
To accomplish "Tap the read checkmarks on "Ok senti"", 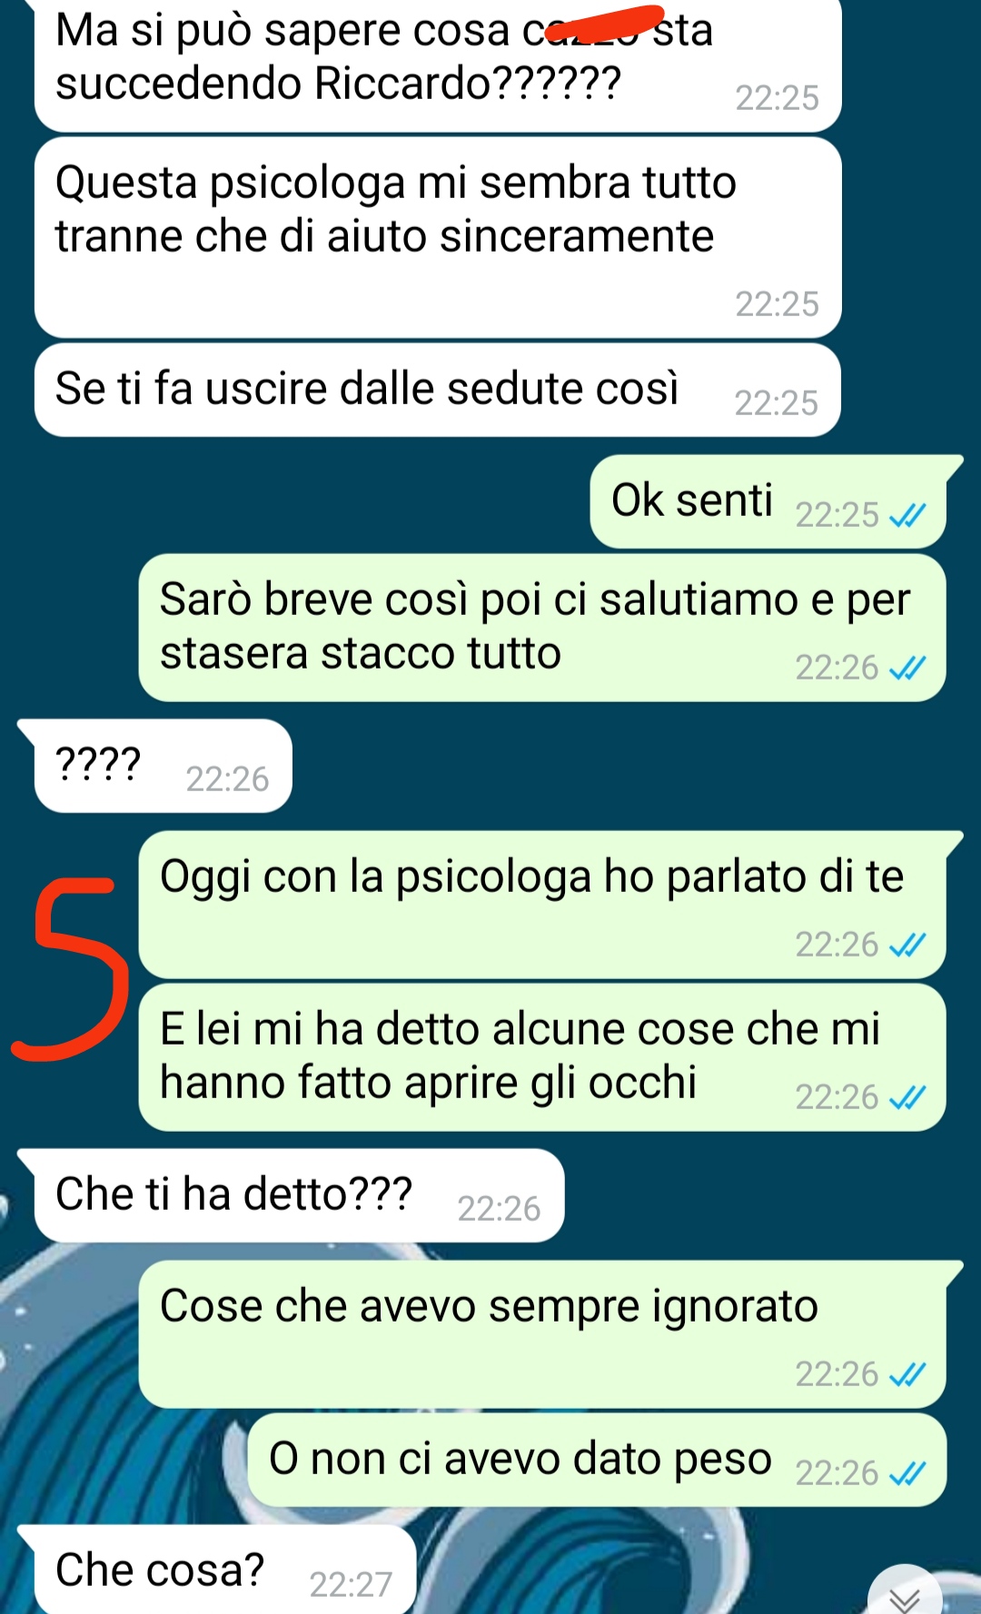I will pos(907,516).
